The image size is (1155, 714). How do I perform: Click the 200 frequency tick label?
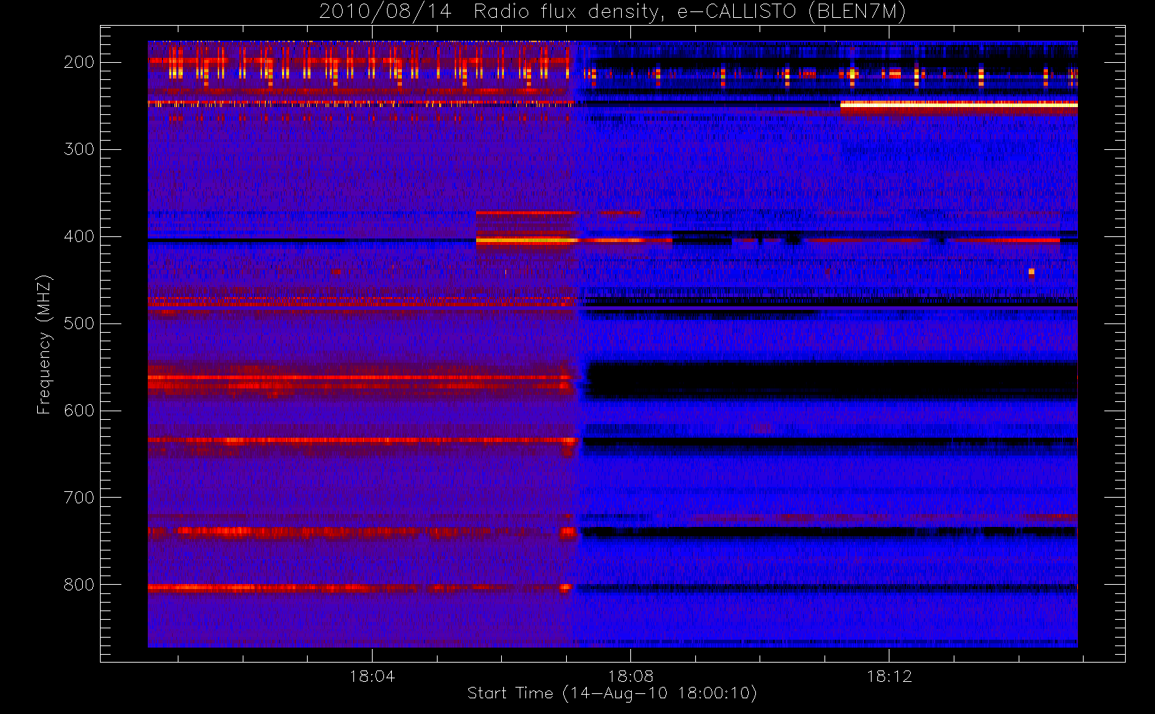coord(79,62)
